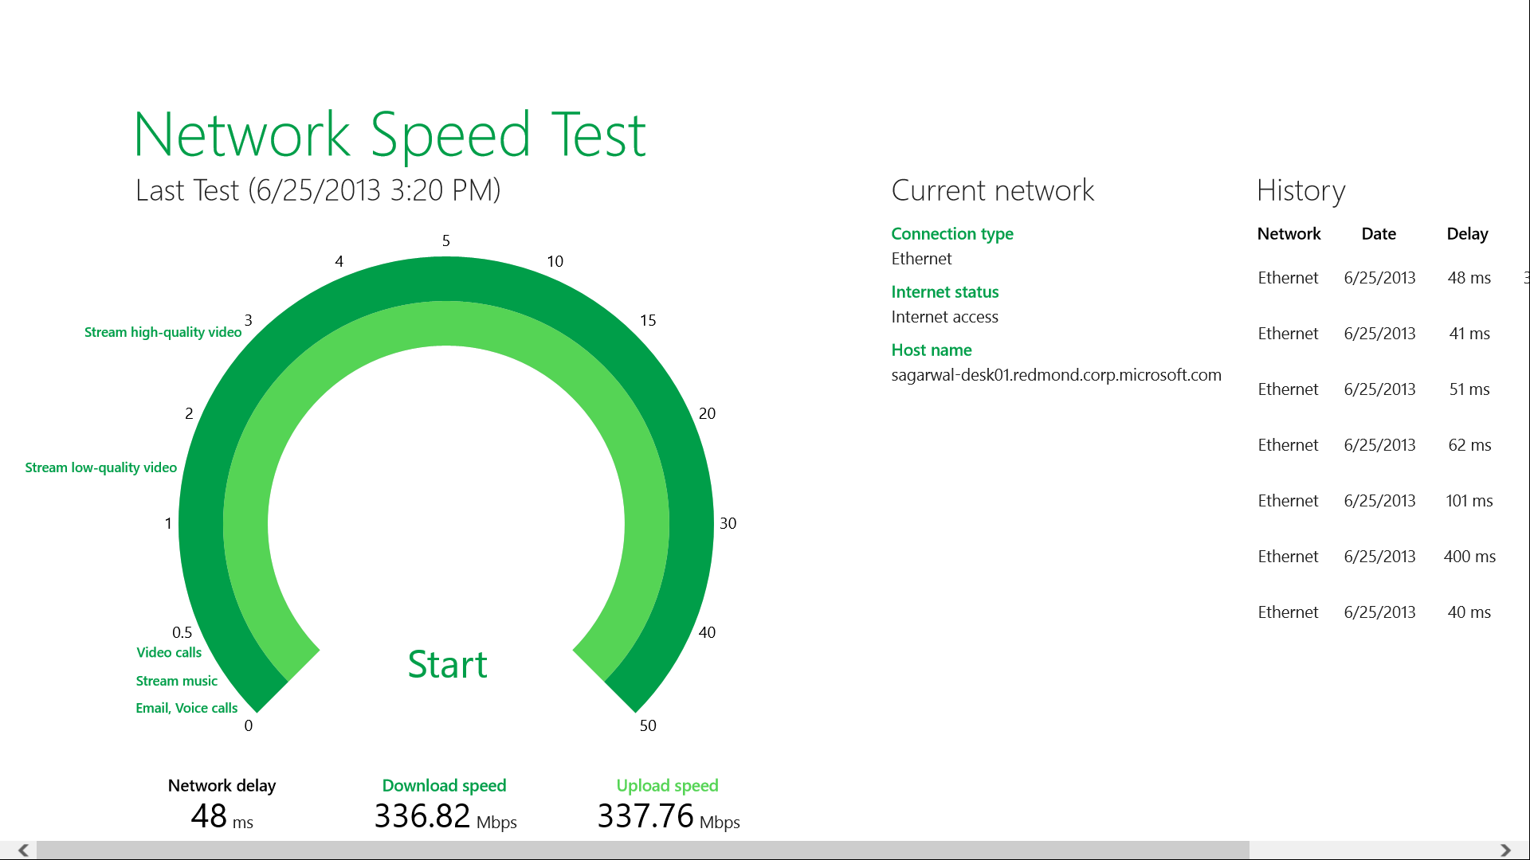Screen dimensions: 1530x860
Task: Click the Stream high-quality video label
Action: click(163, 332)
